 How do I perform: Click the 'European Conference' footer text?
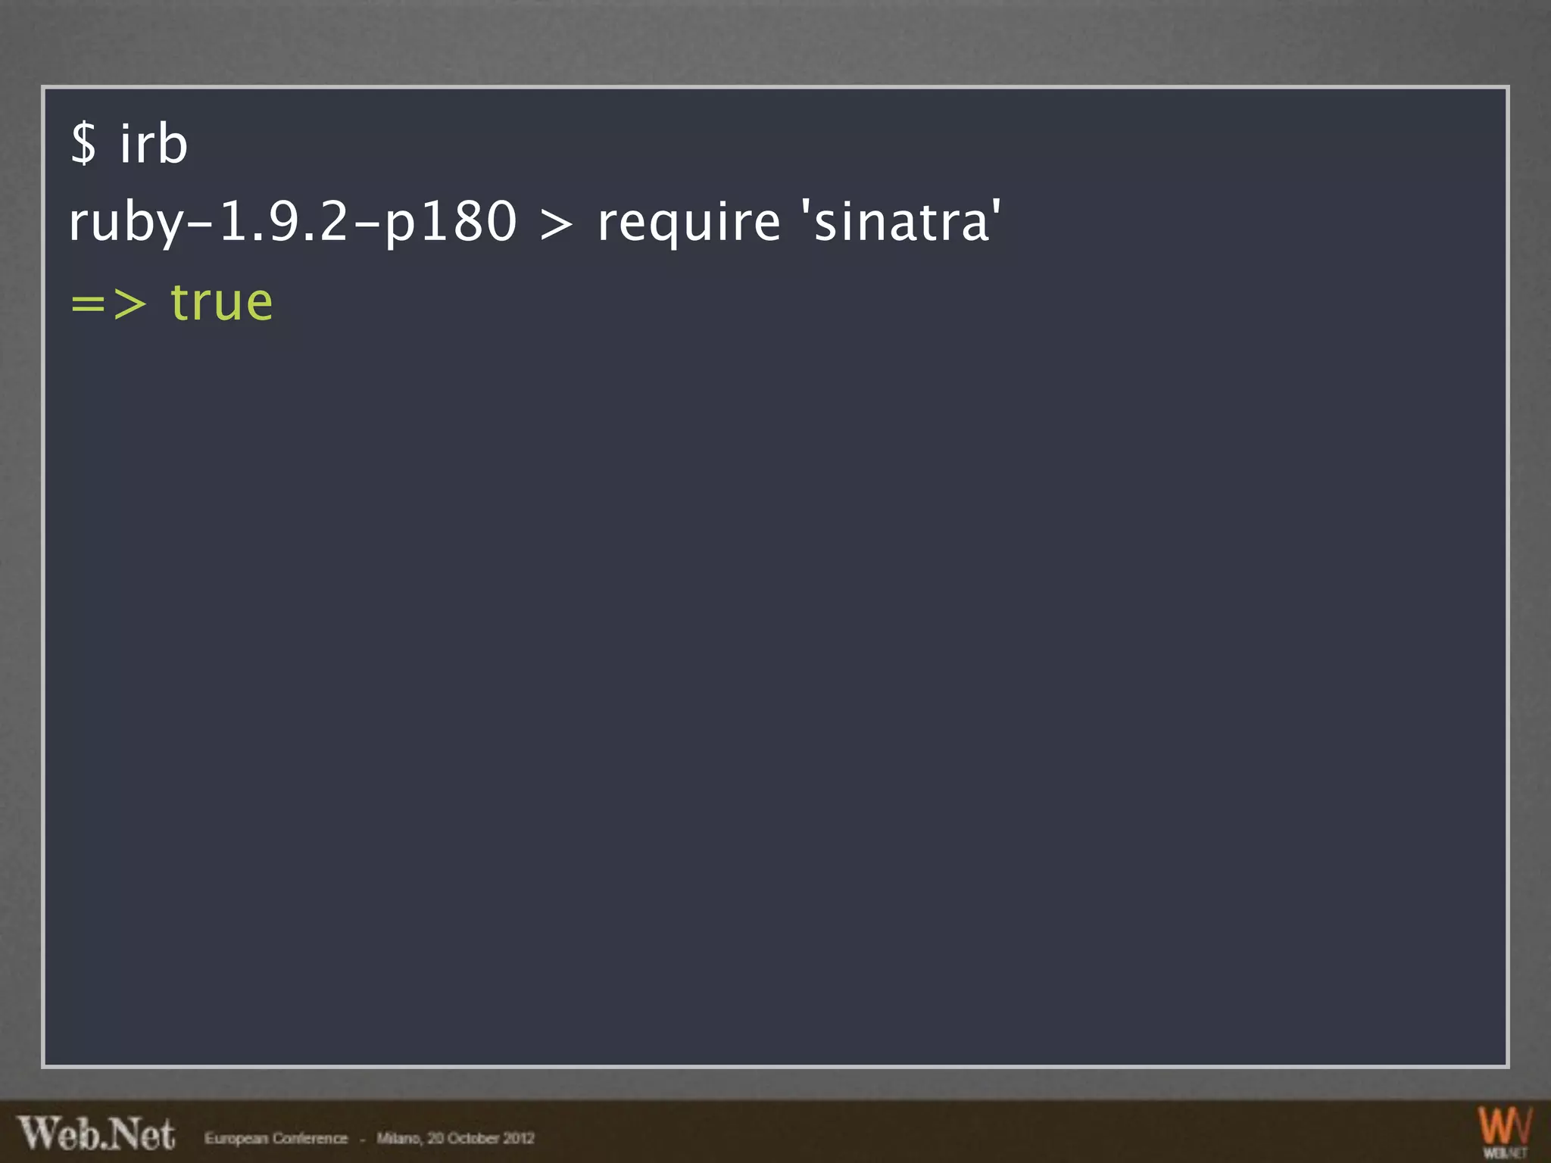[276, 1138]
